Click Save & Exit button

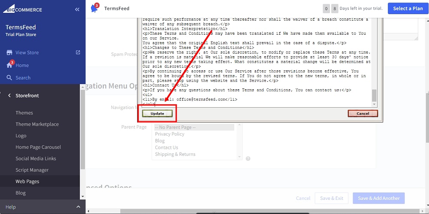332,198
